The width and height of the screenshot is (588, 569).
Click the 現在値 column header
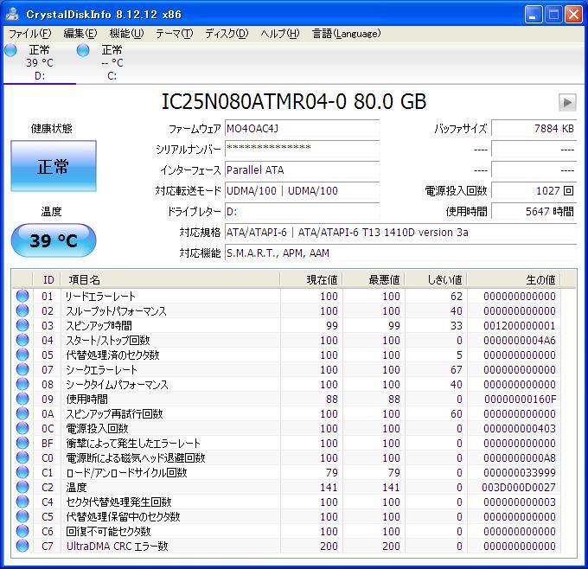[311, 280]
